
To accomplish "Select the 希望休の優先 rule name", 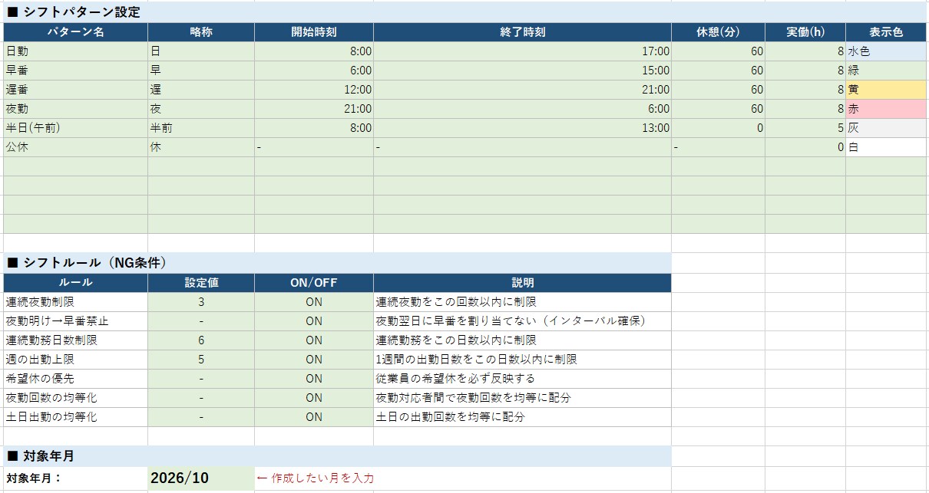I will pos(75,379).
